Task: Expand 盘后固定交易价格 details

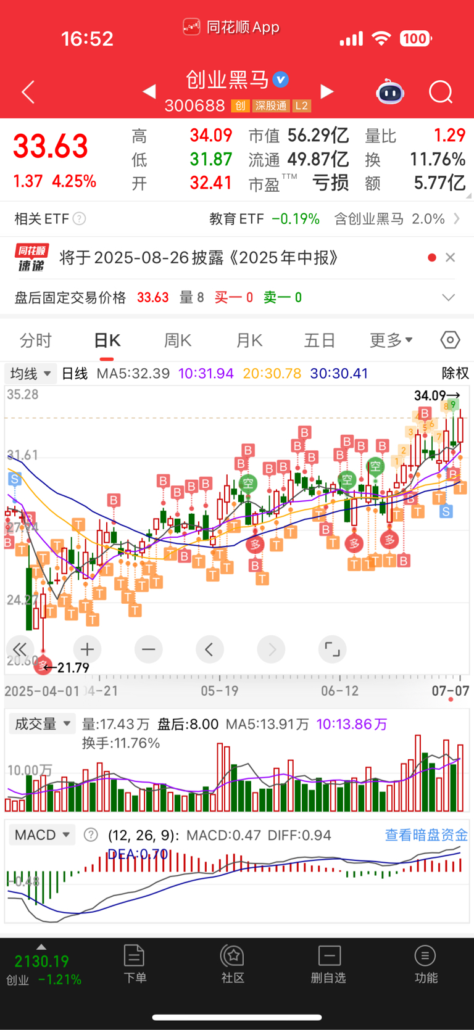Action: pos(449,297)
